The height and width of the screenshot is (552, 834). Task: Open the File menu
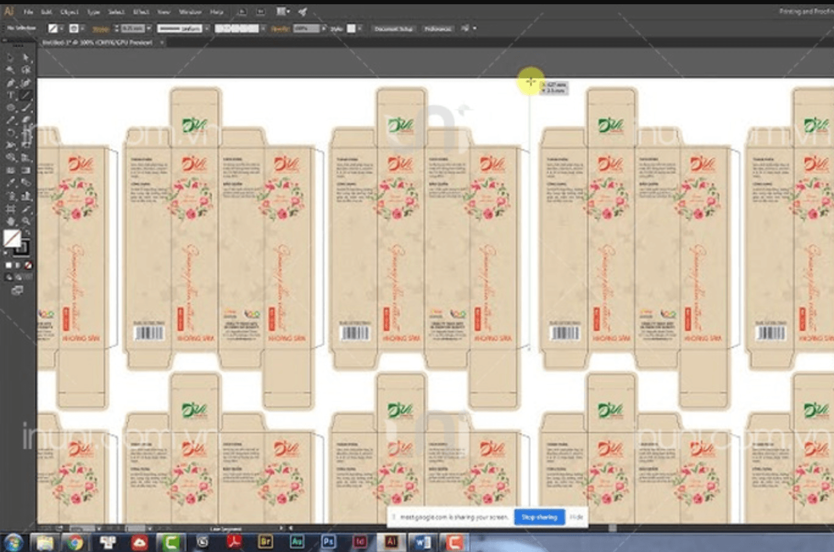[29, 12]
